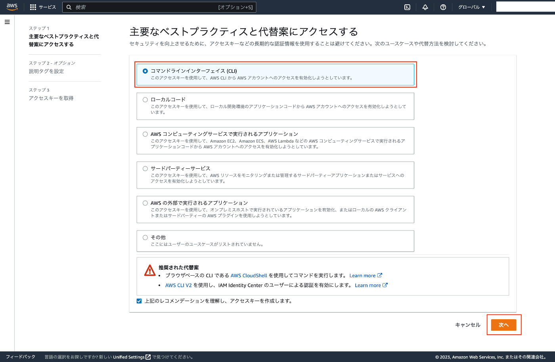
Task: Click the external-link icon after CloudShell Learn more
Action: [380, 275]
